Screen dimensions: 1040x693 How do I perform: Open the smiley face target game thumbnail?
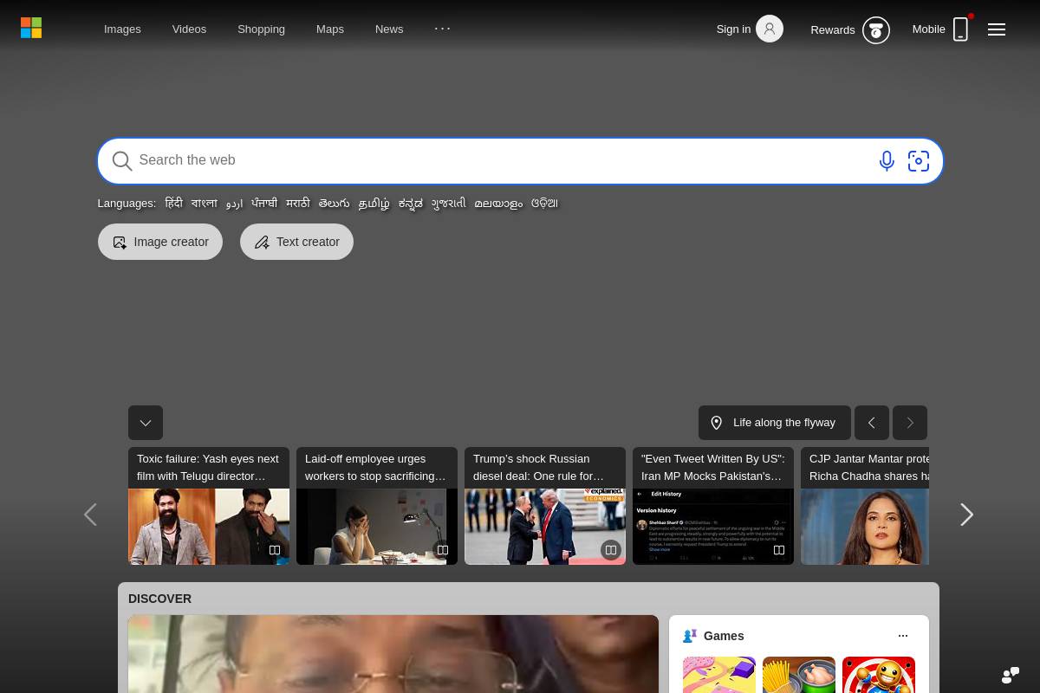879,675
